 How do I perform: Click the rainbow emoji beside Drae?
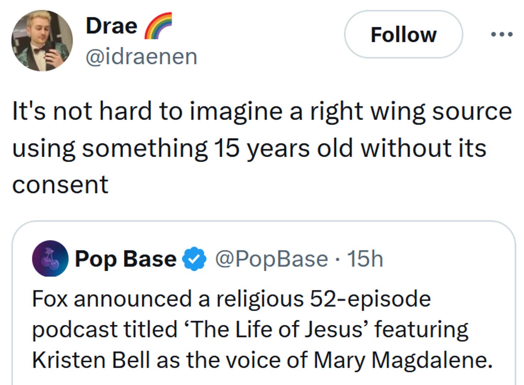pos(158,26)
